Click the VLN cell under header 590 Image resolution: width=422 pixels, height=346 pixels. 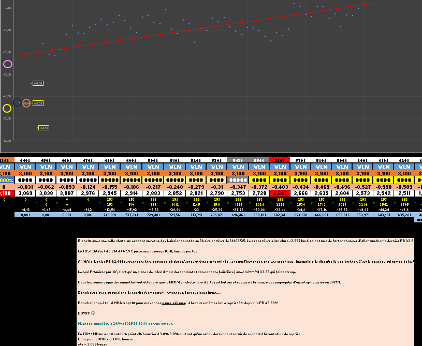pyautogui.click(x=342, y=167)
